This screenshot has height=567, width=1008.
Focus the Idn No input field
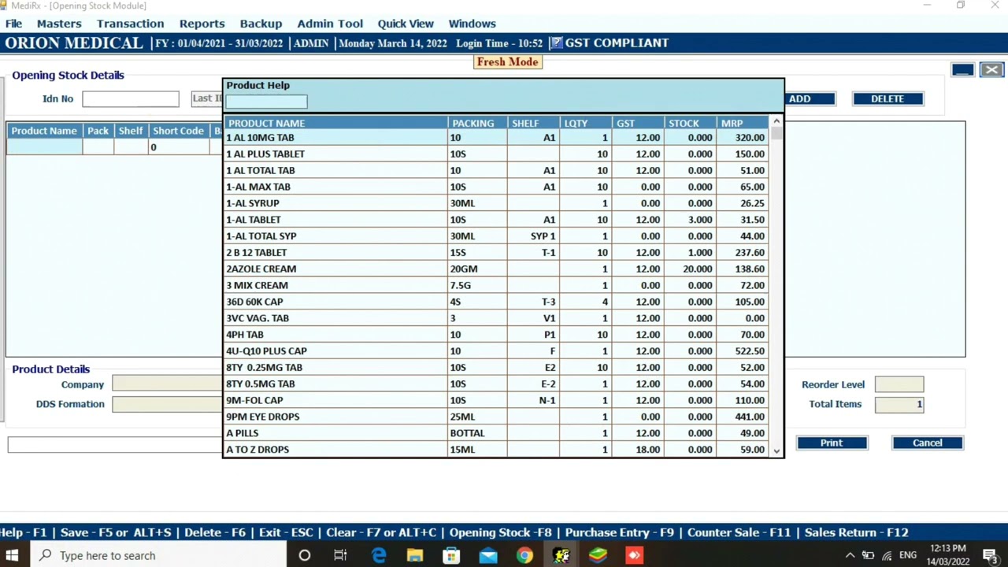click(x=131, y=98)
